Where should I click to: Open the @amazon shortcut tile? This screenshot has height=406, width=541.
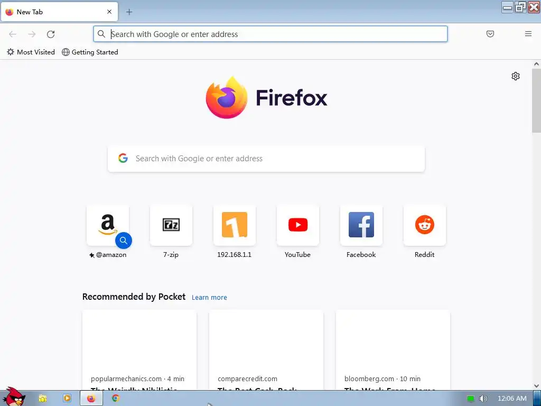coord(108,225)
